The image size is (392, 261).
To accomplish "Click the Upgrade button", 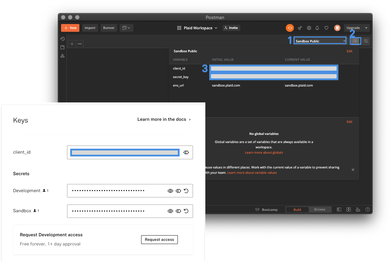I will [x=353, y=28].
